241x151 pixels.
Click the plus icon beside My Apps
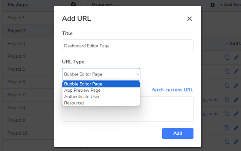point(73,5)
